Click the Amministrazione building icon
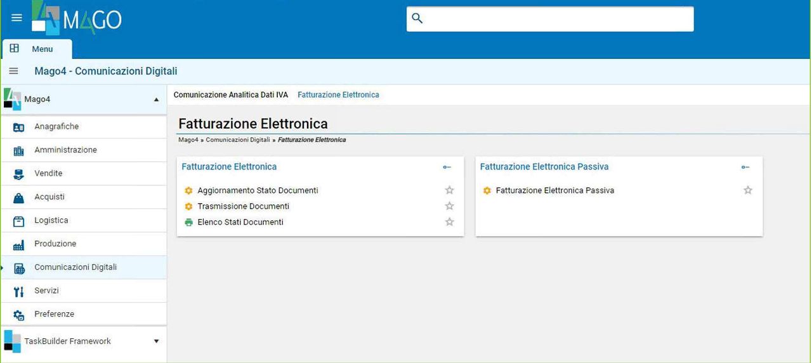 18,150
